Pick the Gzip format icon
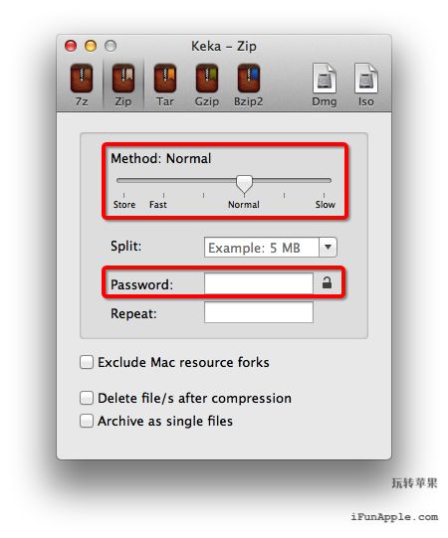 click(x=207, y=86)
